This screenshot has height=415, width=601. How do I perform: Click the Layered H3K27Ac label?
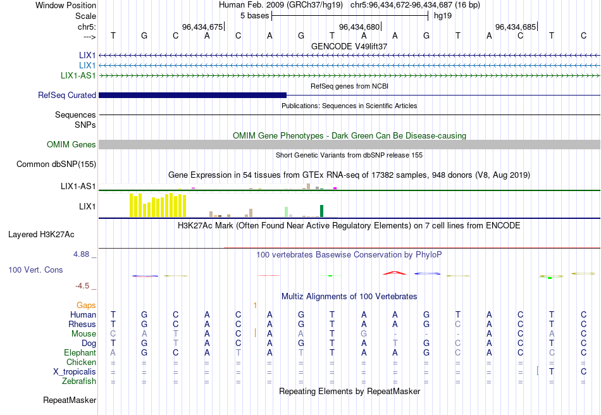coord(41,235)
